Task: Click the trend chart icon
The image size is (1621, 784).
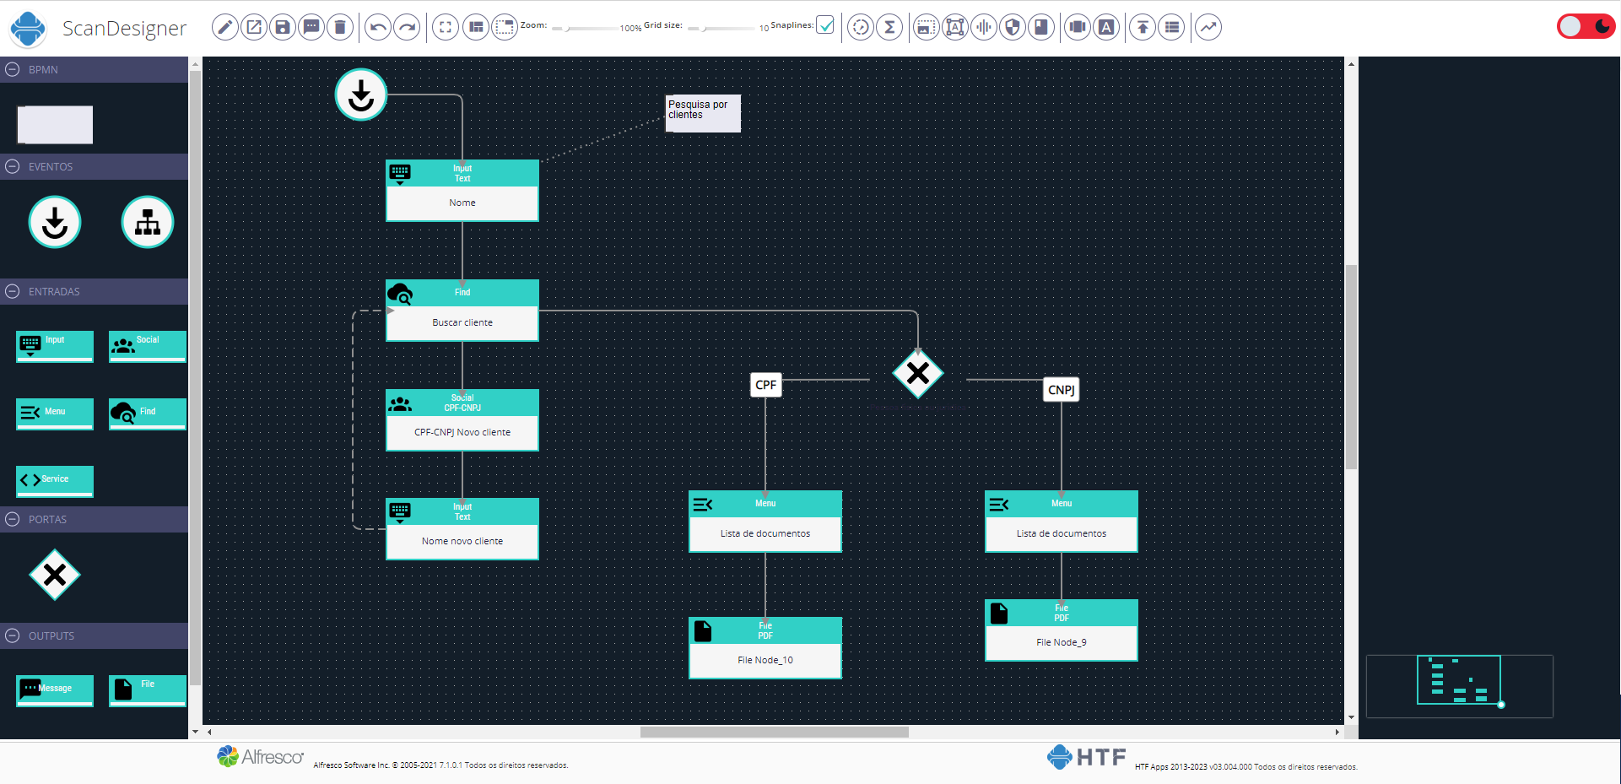Action: click(1208, 27)
